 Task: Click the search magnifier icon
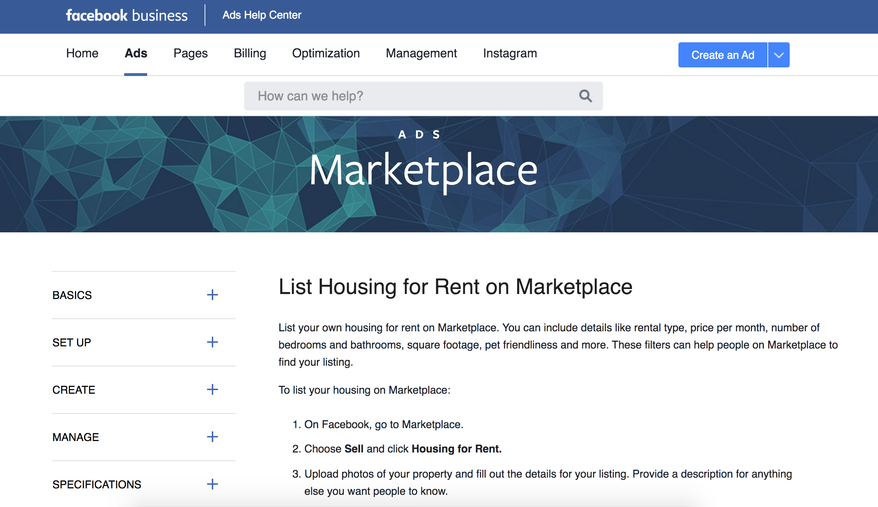tap(585, 96)
